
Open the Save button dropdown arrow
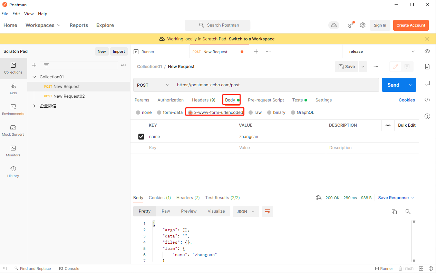363,67
